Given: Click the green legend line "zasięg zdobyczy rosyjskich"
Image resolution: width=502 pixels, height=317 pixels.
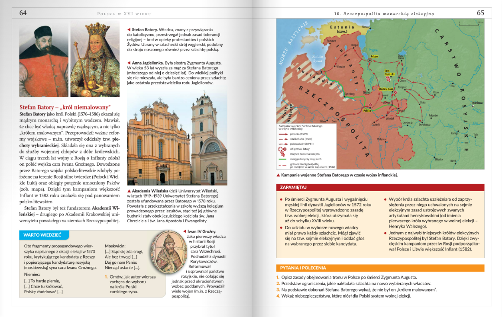Looking at the screenshot, I should (x=282, y=159).
